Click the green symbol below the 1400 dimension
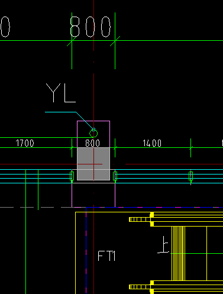The width and height of the screenshot is (223, 294). pyautogui.click(x=190, y=176)
